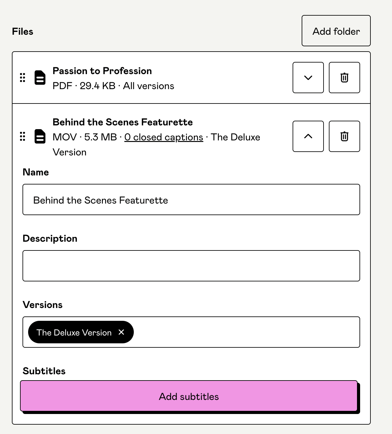Expand the Passion to Profession file details

[308, 78]
